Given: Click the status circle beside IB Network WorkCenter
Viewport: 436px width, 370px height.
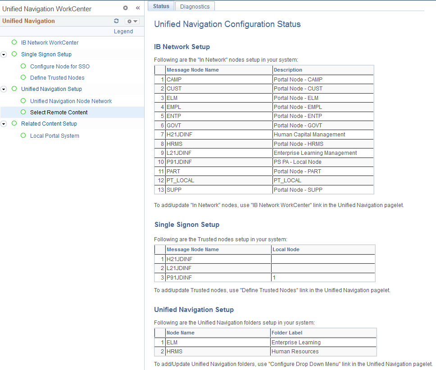Looking at the screenshot, I should click(14, 43).
